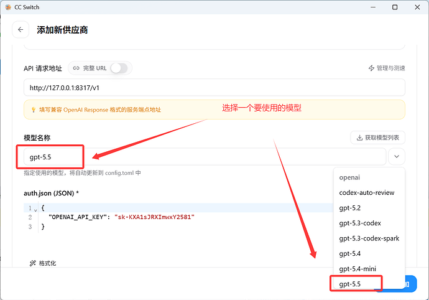Click the auth.json (JSON) label
The width and height of the screenshot is (429, 300).
coord(51,193)
